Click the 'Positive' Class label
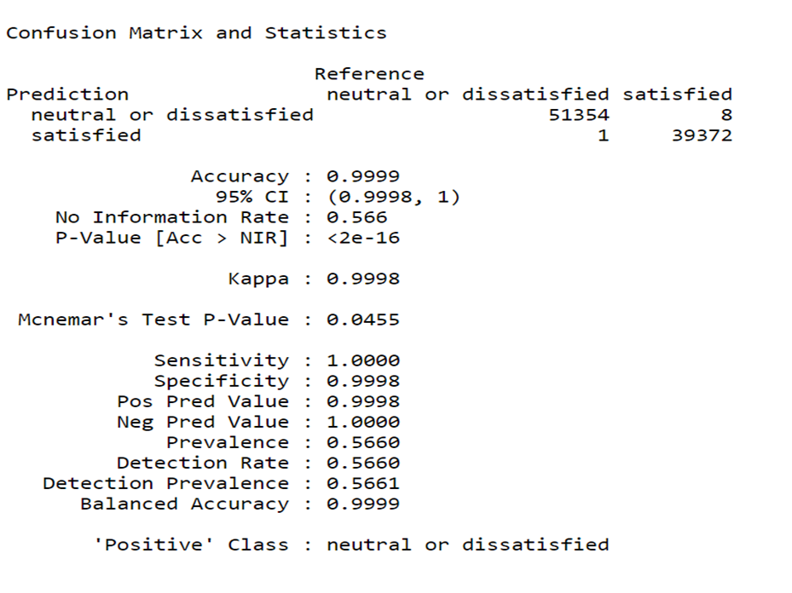This screenshot has height=593, width=792. (190, 544)
